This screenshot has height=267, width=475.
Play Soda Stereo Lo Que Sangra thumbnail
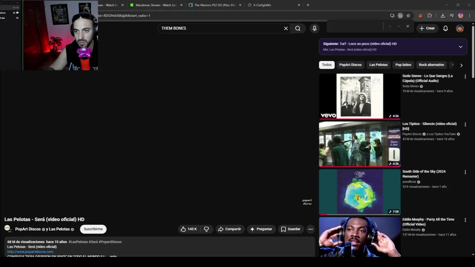(360, 96)
